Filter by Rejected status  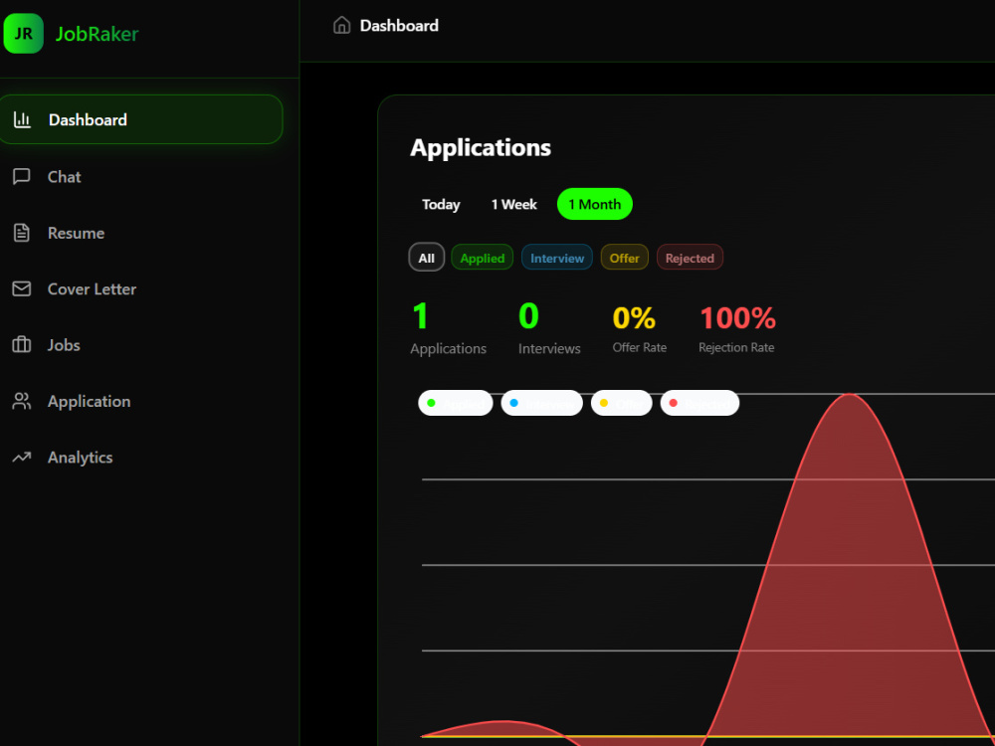(690, 258)
